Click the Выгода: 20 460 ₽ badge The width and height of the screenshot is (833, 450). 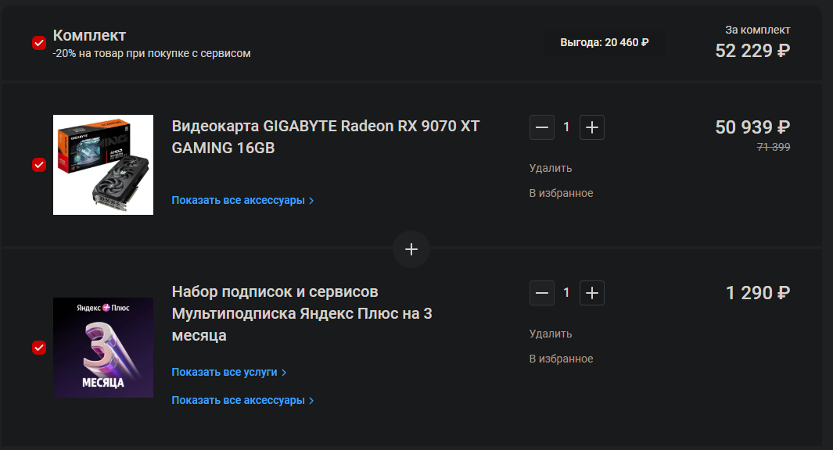605,42
